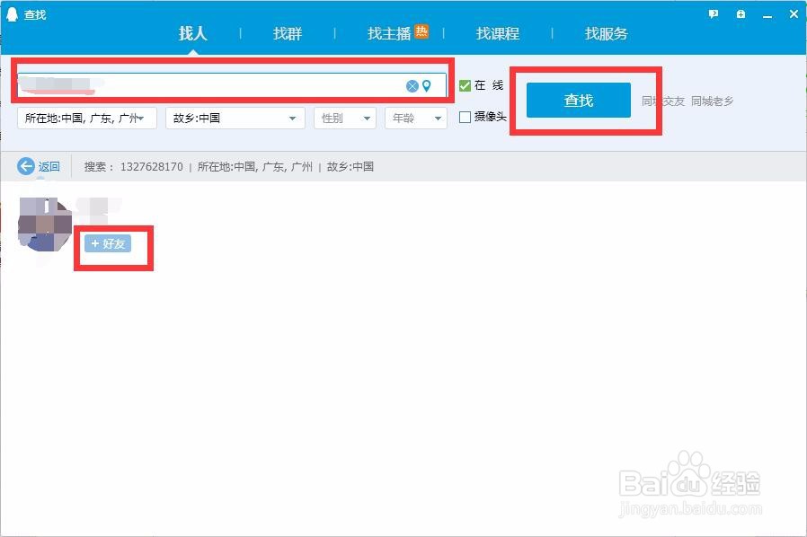Enable the 摄像头 camera filter
This screenshot has width=807, height=537.
tap(465, 117)
